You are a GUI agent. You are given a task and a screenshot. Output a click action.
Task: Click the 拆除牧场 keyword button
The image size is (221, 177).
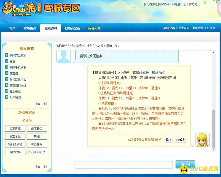(15, 152)
